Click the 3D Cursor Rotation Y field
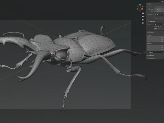 155,48
